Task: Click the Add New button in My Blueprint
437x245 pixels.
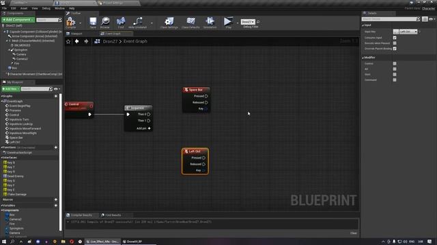Action: (x=11, y=89)
